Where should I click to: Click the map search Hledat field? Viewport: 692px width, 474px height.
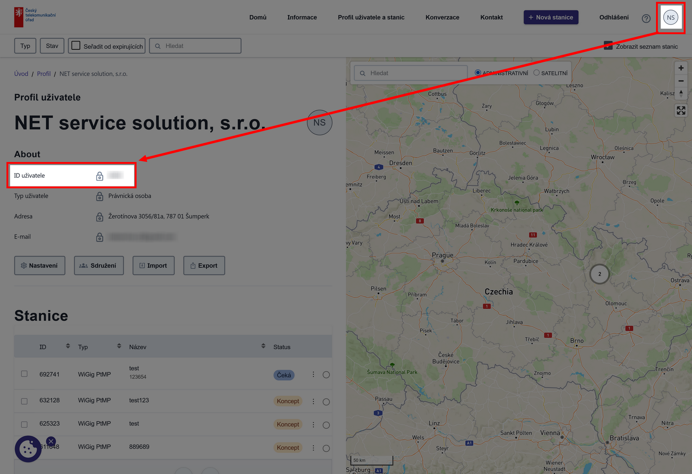tap(411, 73)
